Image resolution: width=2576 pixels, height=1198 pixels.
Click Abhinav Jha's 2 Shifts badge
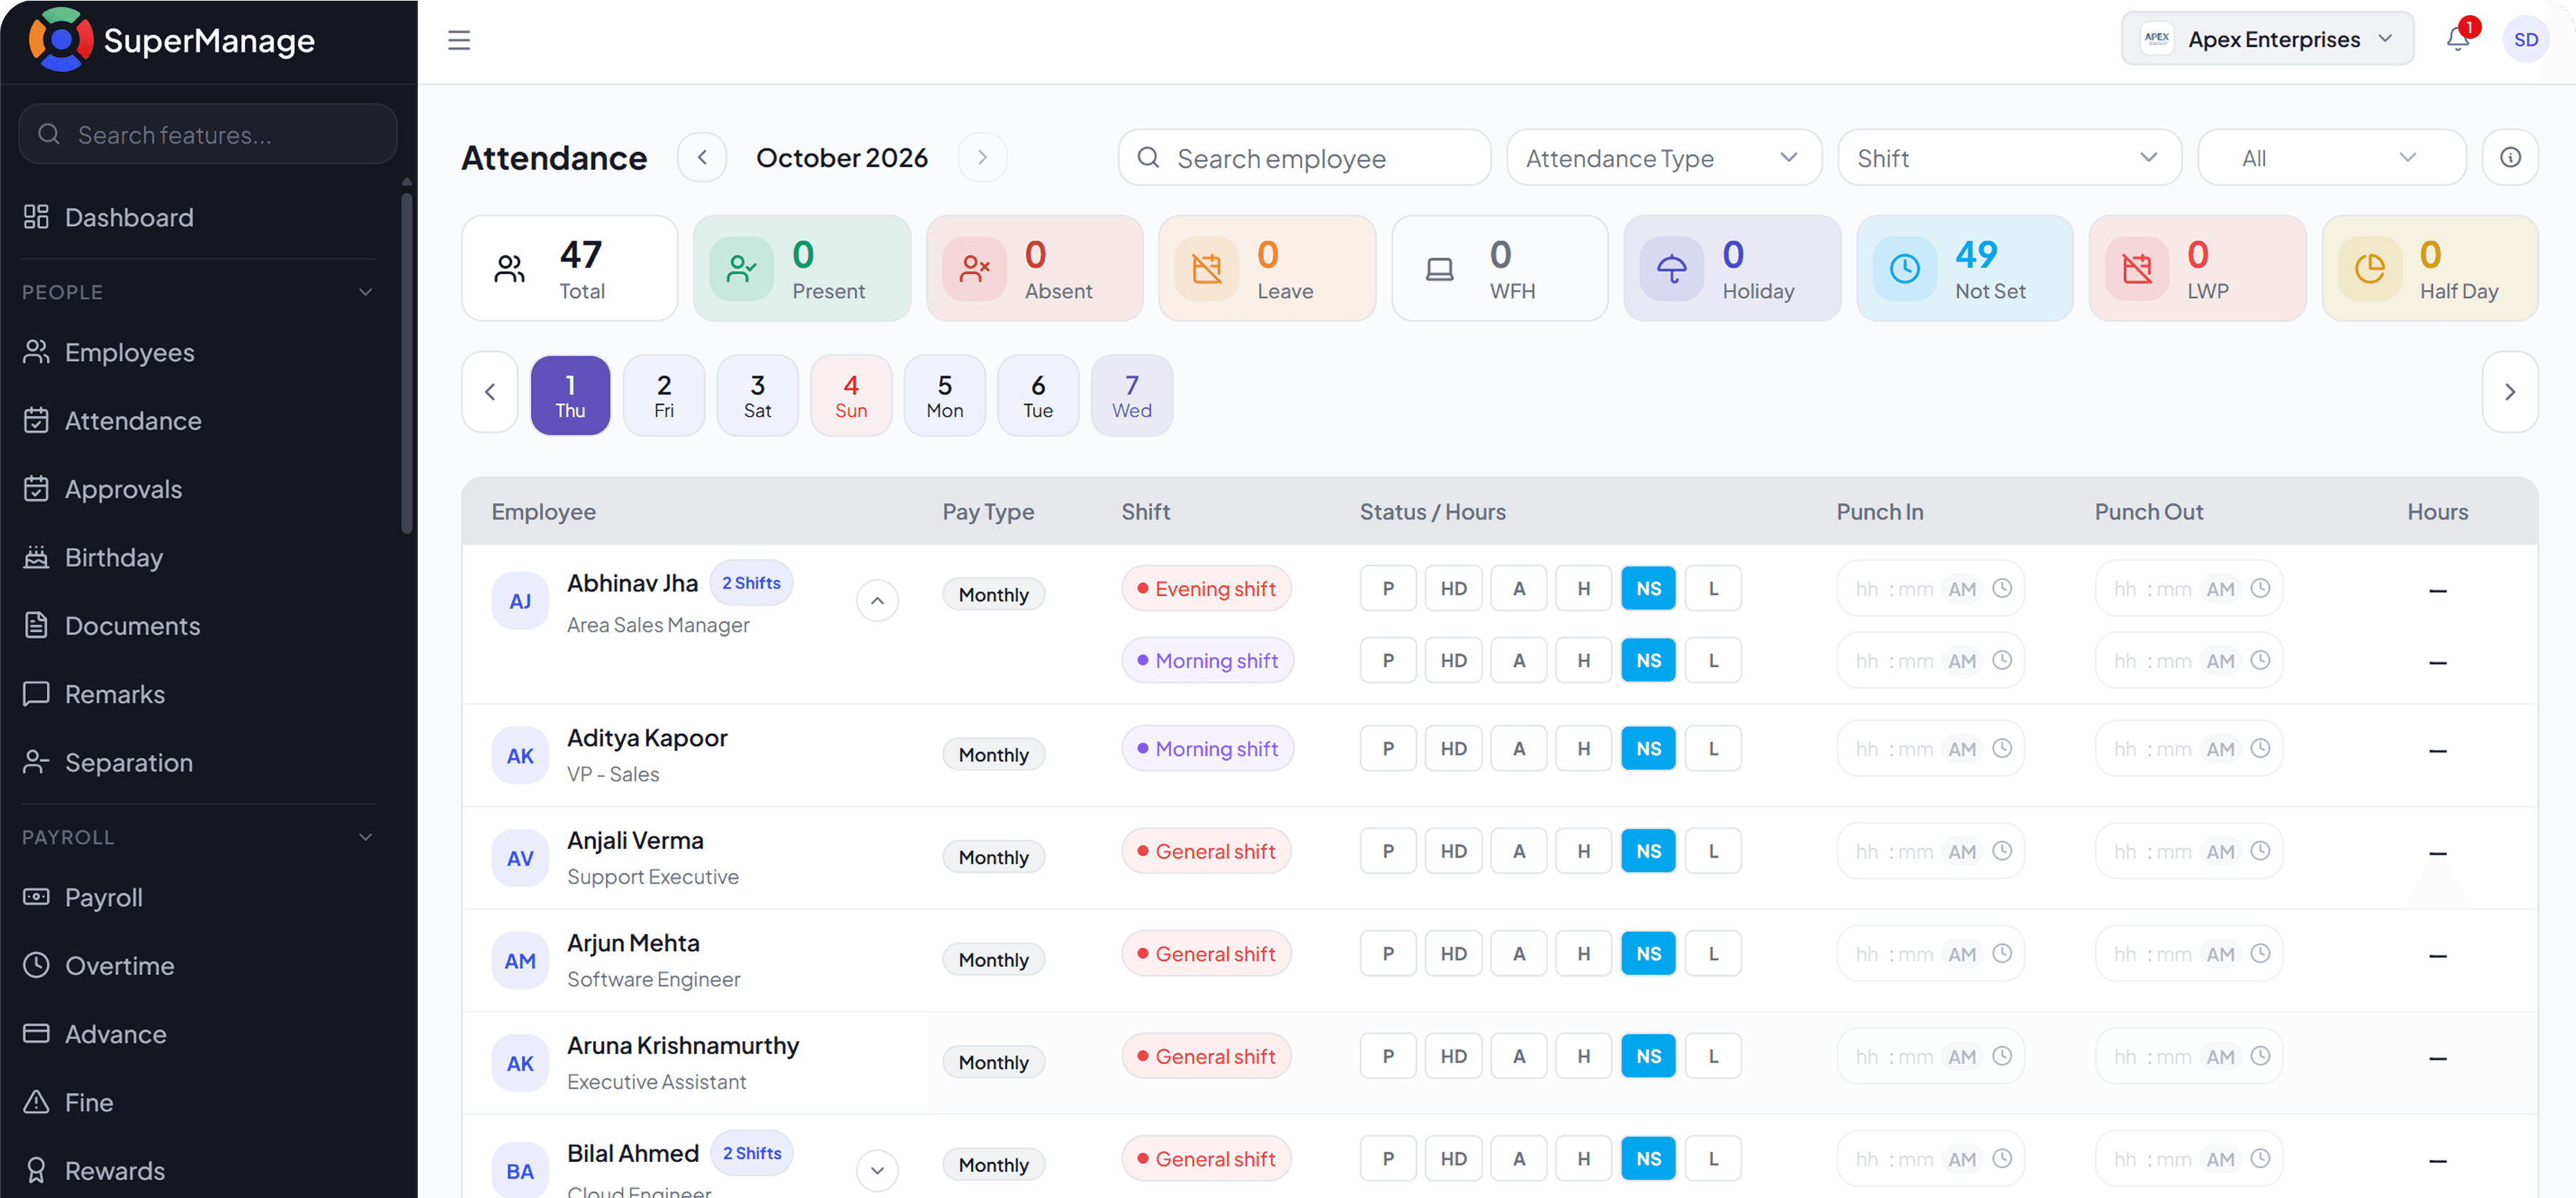[751, 583]
